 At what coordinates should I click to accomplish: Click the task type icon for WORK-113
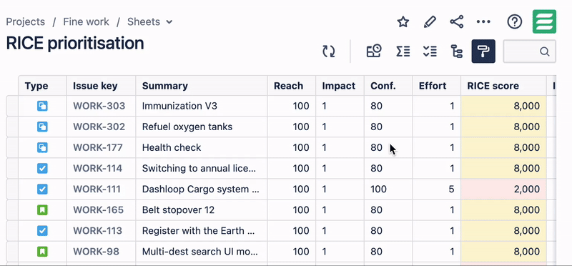[42, 231]
